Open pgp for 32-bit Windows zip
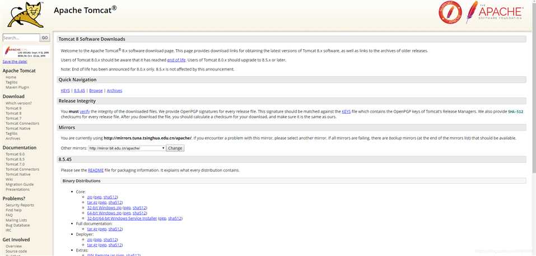Screen dimensions: 536x256 128,208
